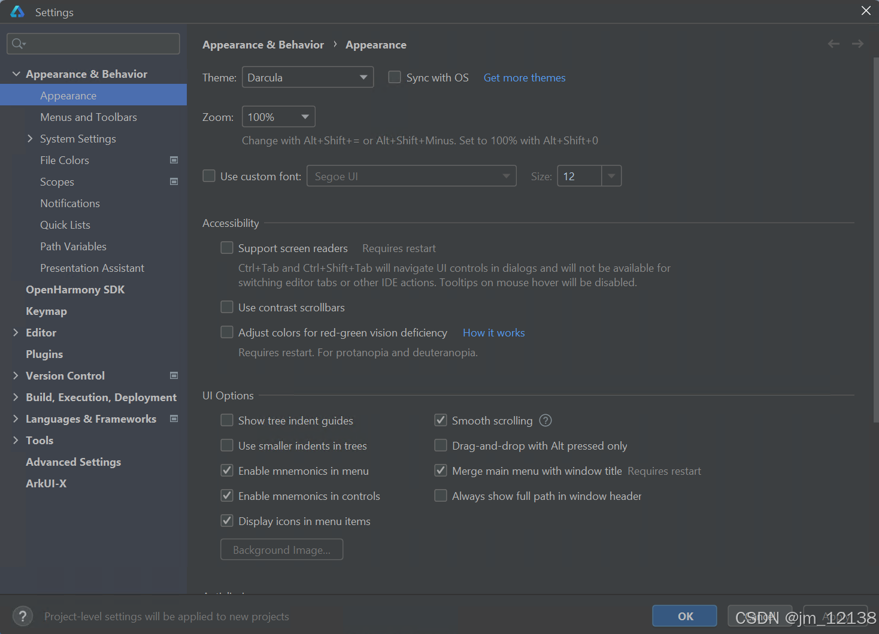
Task: Click the settings panel vertical scrollbar
Action: (876, 239)
